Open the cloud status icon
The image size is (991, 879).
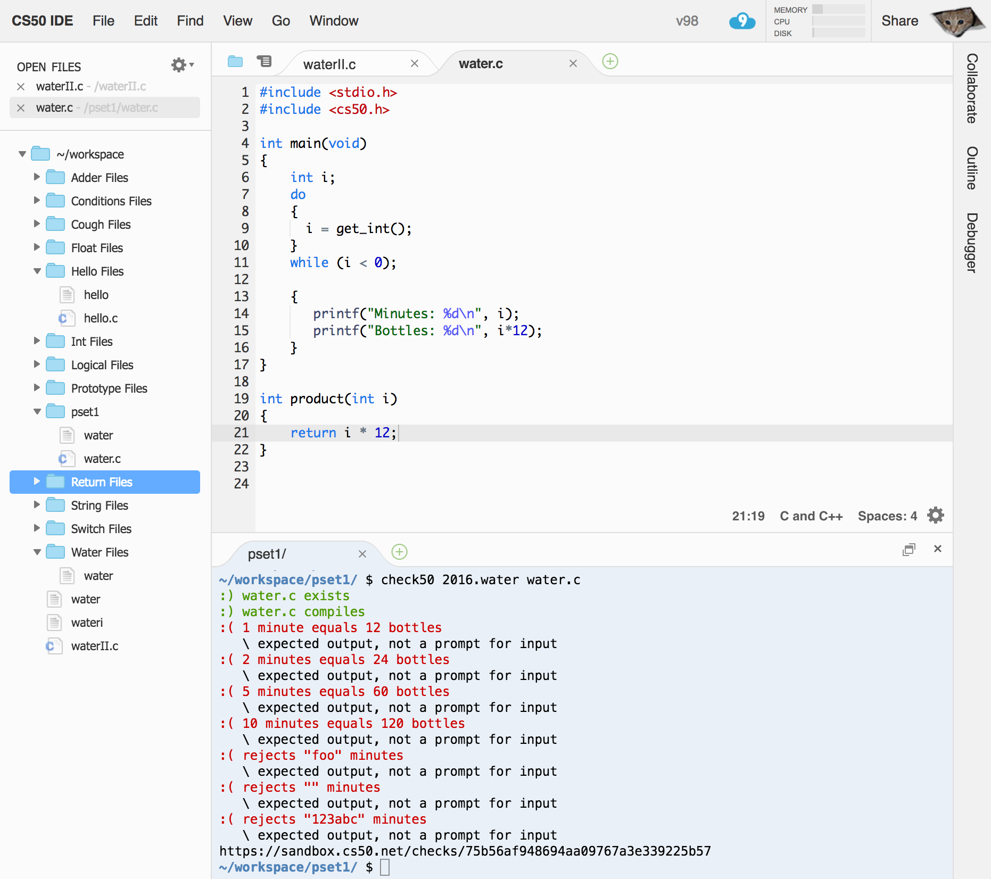742,21
